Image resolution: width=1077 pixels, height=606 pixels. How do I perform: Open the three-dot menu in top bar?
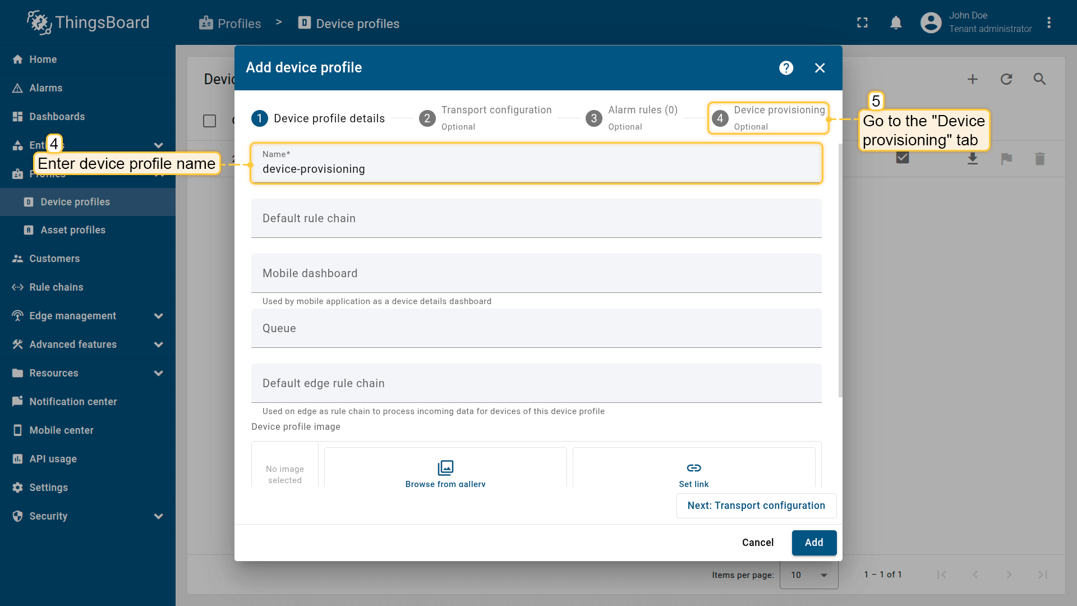click(1048, 23)
